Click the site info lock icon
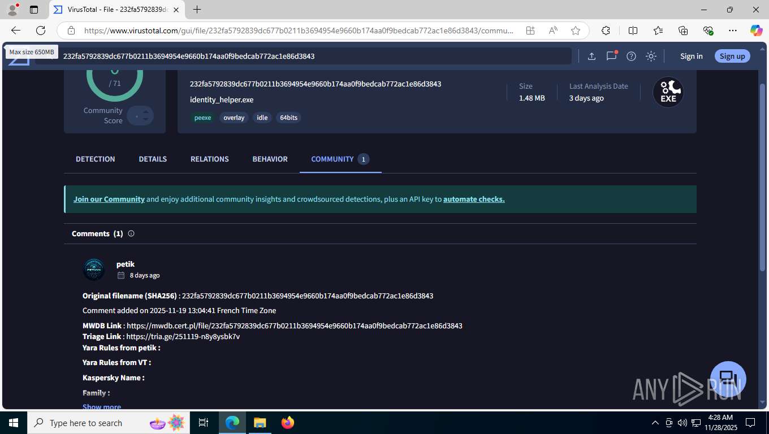Image resolution: width=769 pixels, height=434 pixels. point(71,31)
